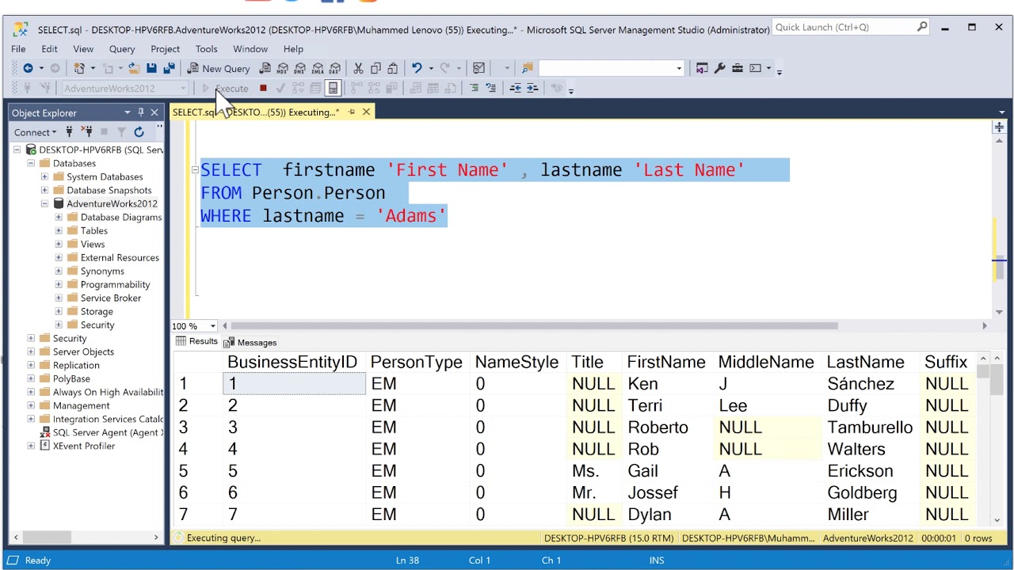Click Disconnect plug icon in Object Explorer
Image resolution: width=1014 pixels, height=570 pixels.
[86, 131]
